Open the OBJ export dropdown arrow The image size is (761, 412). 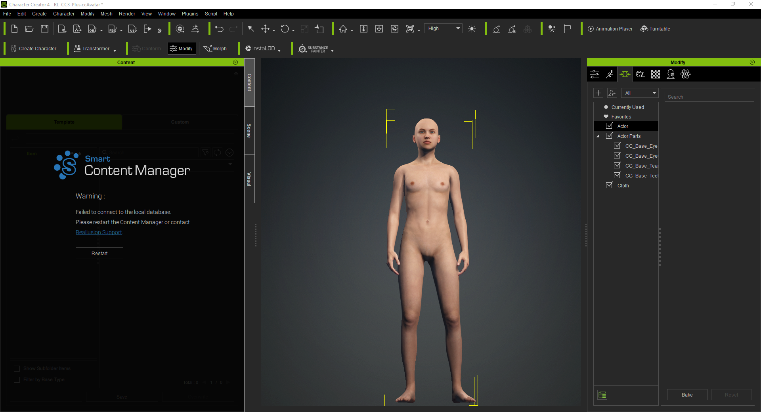click(x=101, y=31)
